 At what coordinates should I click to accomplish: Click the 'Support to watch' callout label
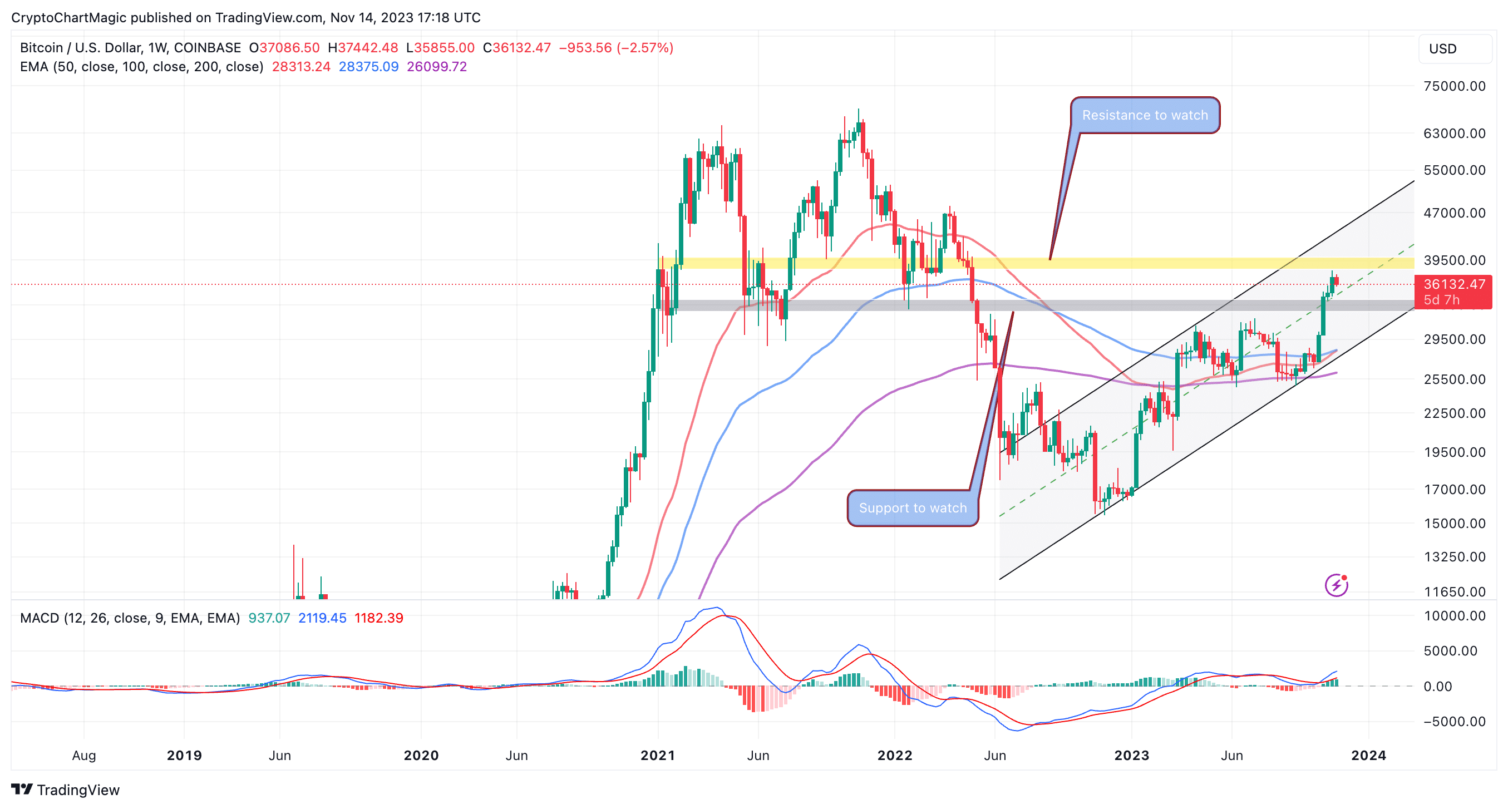(x=913, y=507)
